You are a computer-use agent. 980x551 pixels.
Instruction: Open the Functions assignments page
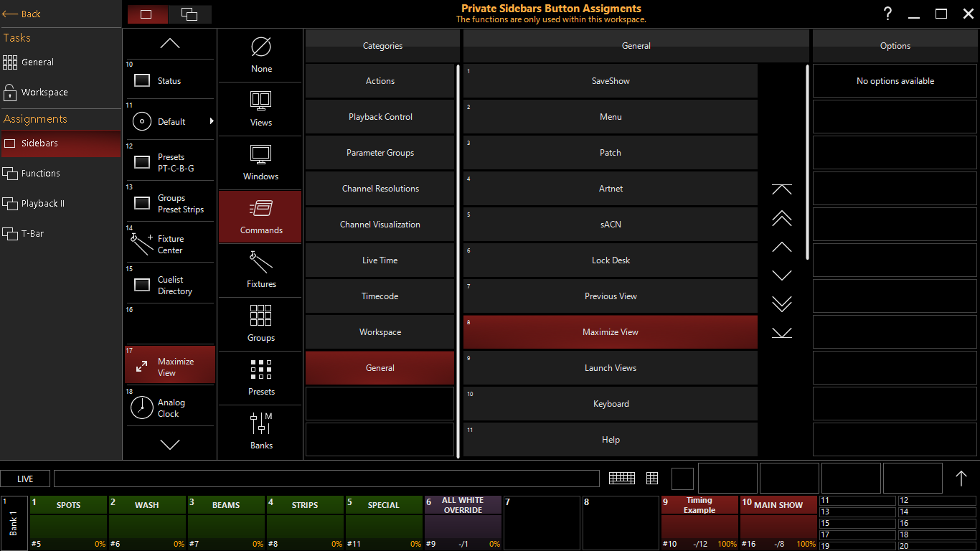click(41, 174)
